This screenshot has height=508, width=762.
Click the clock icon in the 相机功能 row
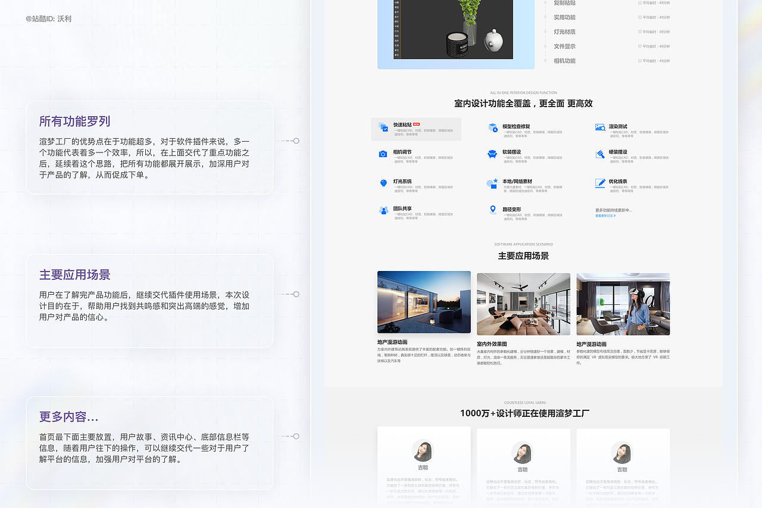coord(640,61)
